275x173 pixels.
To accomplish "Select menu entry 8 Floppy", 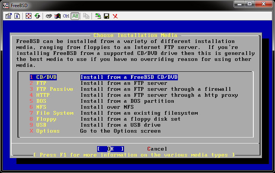I will (x=43, y=119).
